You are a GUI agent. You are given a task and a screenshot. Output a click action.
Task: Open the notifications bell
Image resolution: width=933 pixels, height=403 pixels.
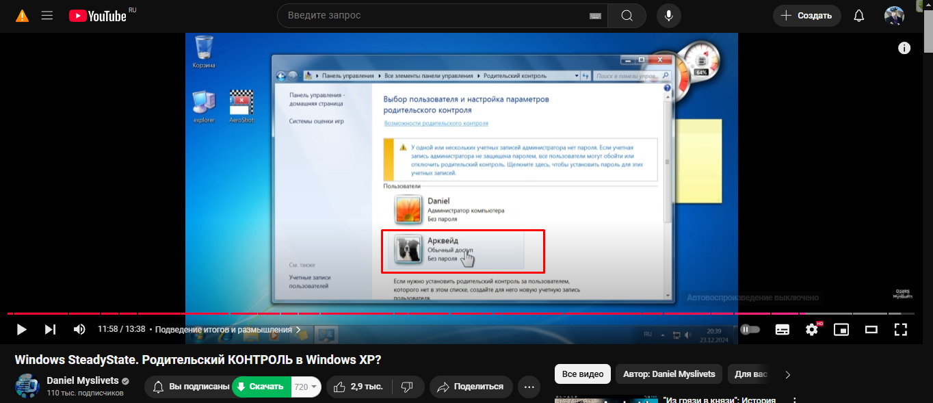[x=859, y=16]
